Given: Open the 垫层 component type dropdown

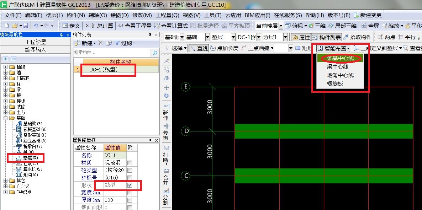Looking at the screenshot, I should click(x=233, y=37).
